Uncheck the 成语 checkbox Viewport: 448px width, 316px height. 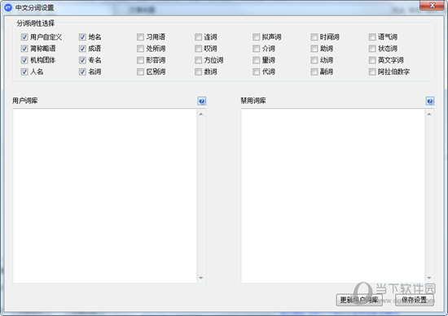tap(82, 49)
